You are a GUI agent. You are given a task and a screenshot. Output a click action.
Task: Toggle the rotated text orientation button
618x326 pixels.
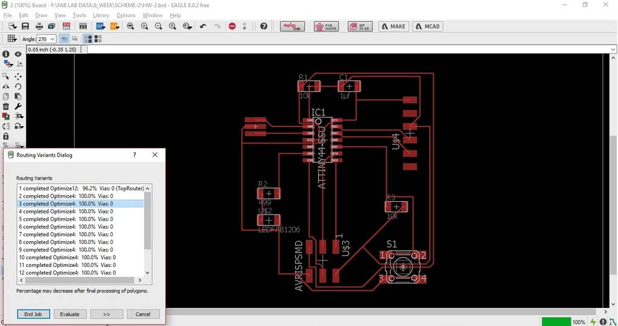point(74,39)
